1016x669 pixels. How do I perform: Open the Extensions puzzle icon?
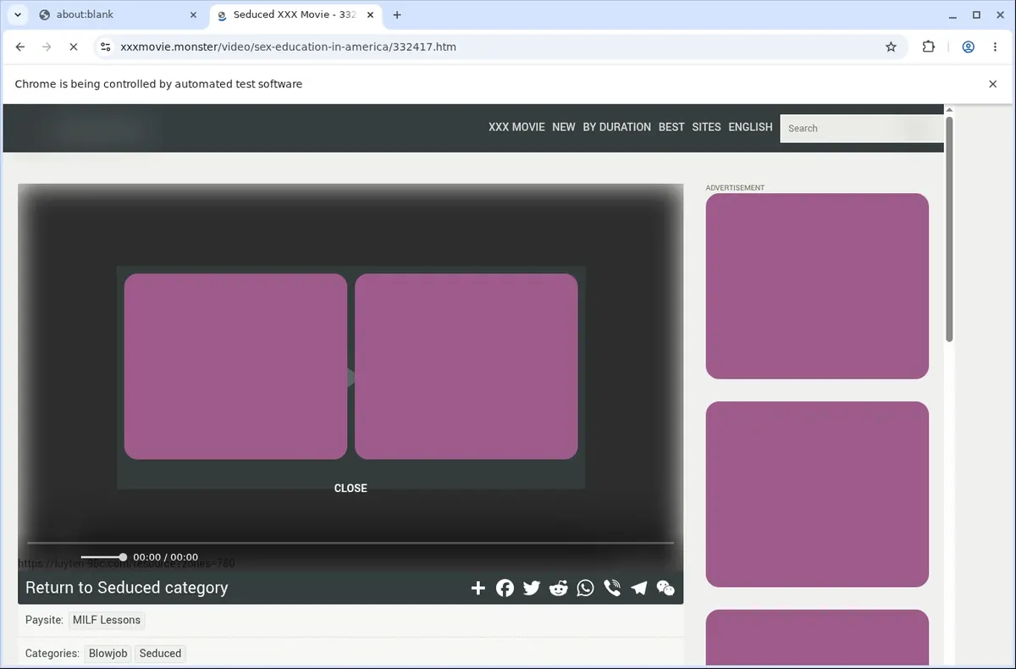929,47
